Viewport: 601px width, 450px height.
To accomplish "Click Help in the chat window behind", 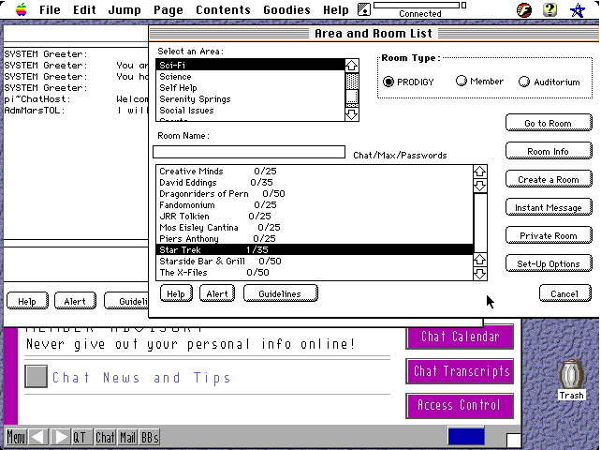I will [27, 301].
